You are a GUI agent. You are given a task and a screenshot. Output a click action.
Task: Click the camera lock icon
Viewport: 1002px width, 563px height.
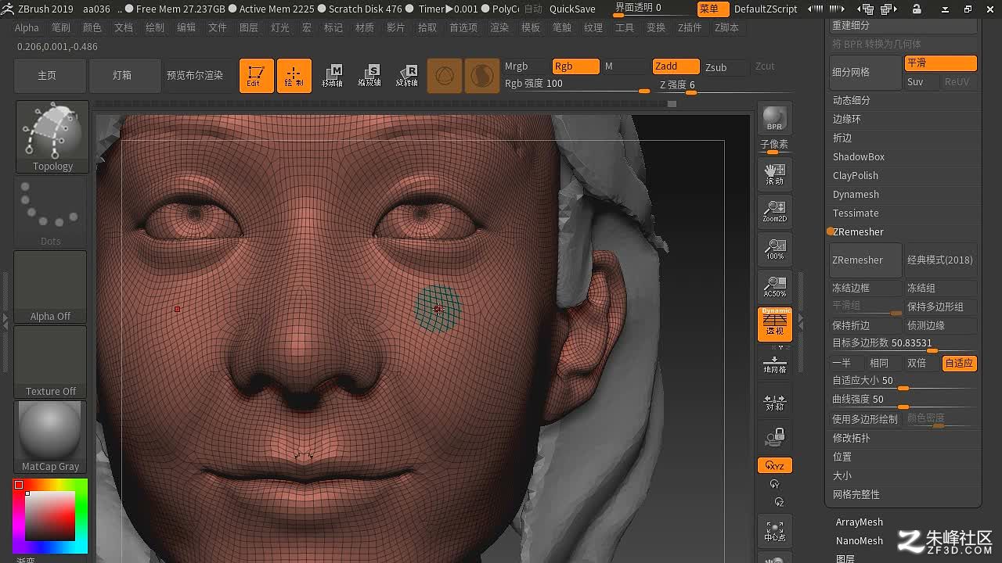[x=775, y=436]
